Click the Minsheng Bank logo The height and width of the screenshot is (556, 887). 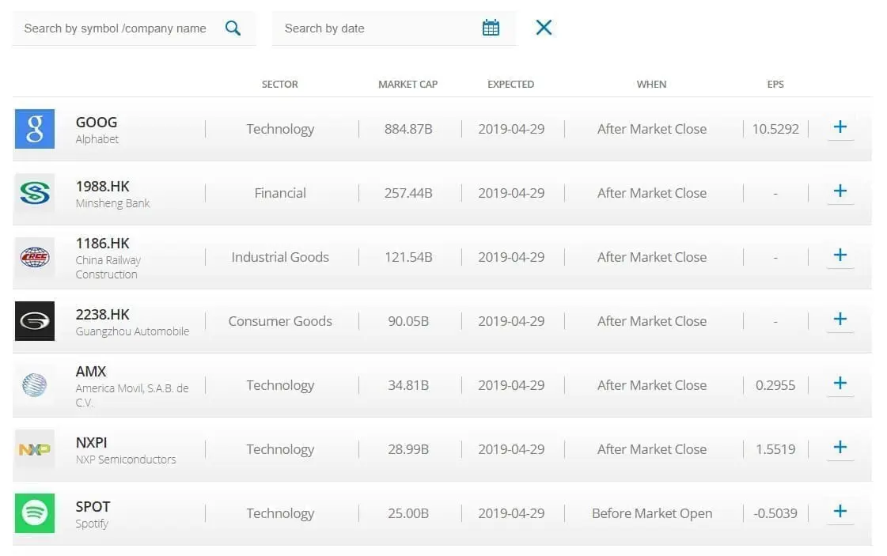(x=35, y=193)
